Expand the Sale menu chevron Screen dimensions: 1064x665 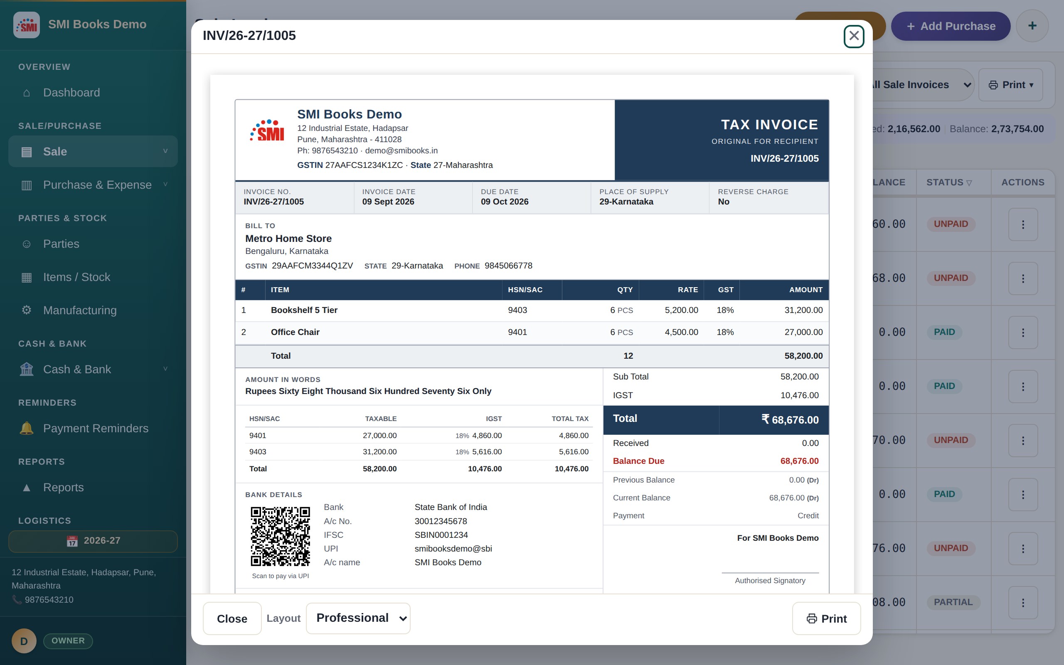coord(165,151)
